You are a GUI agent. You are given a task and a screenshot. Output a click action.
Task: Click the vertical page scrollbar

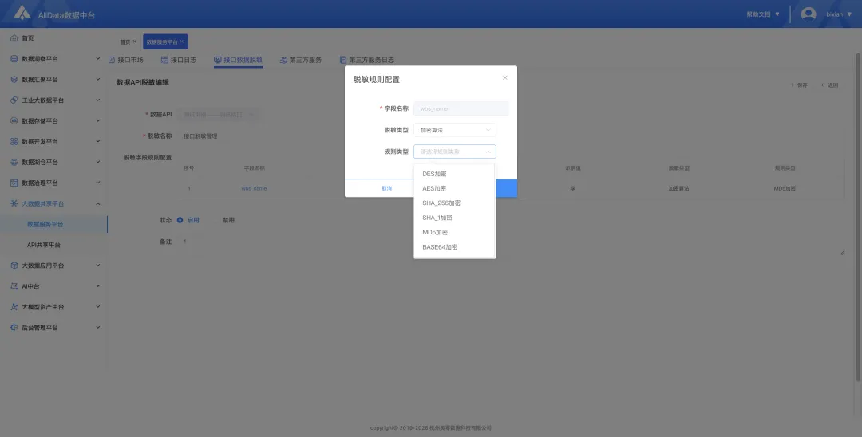point(857,217)
